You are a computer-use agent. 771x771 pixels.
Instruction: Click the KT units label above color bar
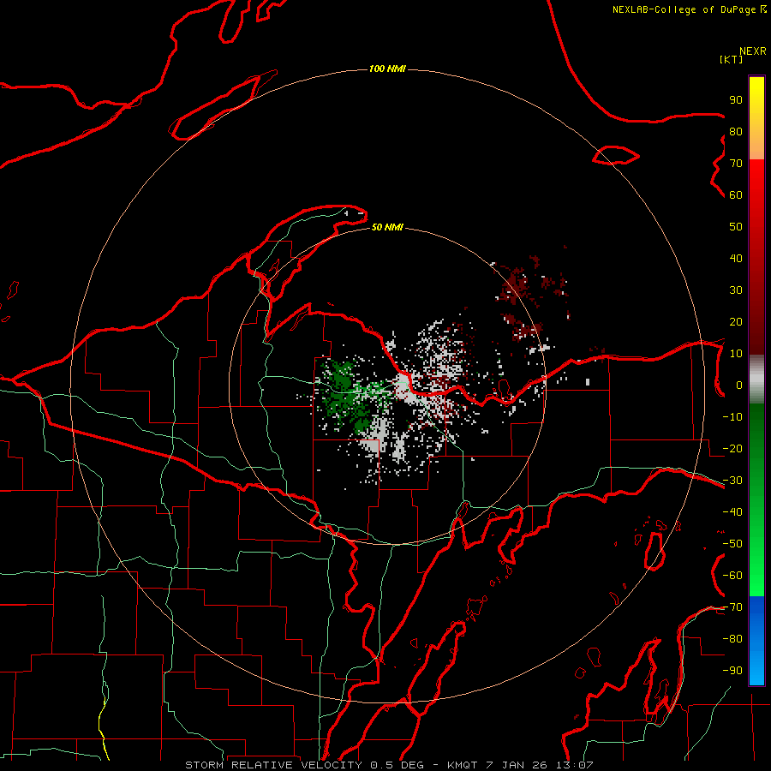coord(732,59)
